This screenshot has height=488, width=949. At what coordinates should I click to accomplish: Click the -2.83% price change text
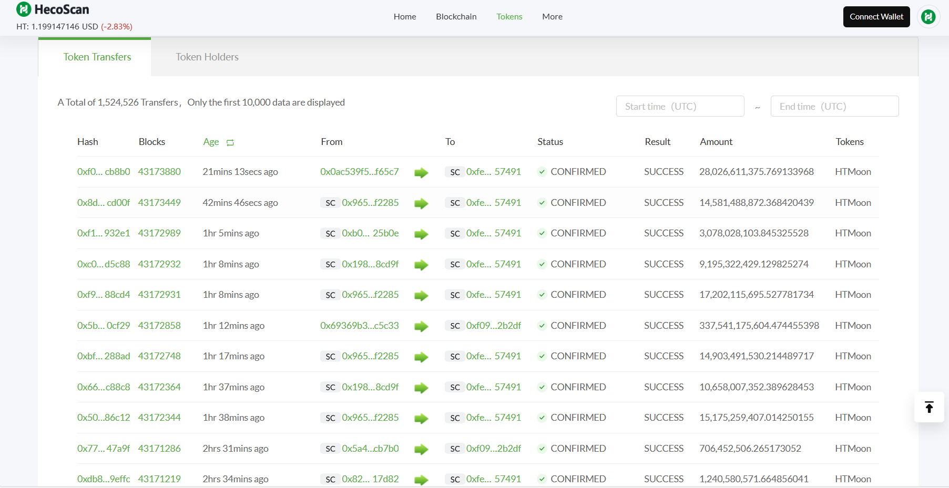click(x=117, y=26)
